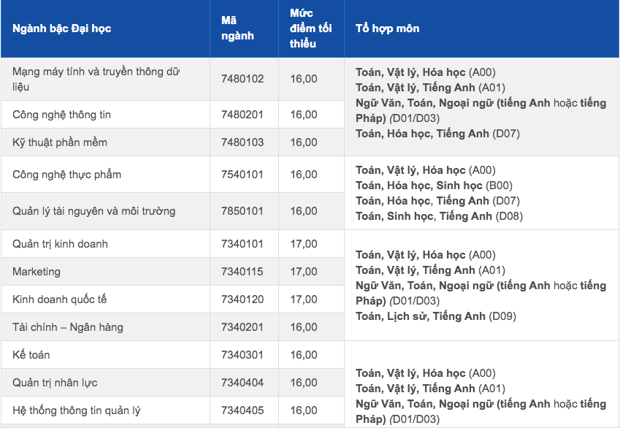Click the "Tổ hợp môn" column header
This screenshot has width=620, height=428.
click(x=387, y=28)
